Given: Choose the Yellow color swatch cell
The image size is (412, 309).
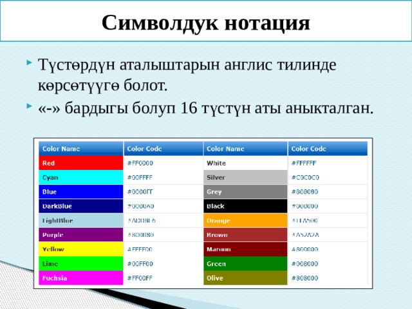Looking at the screenshot, I should (81, 249).
